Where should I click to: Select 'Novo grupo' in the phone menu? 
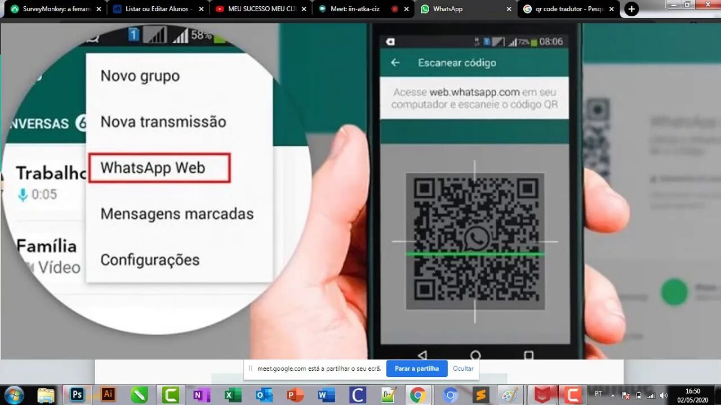point(140,76)
